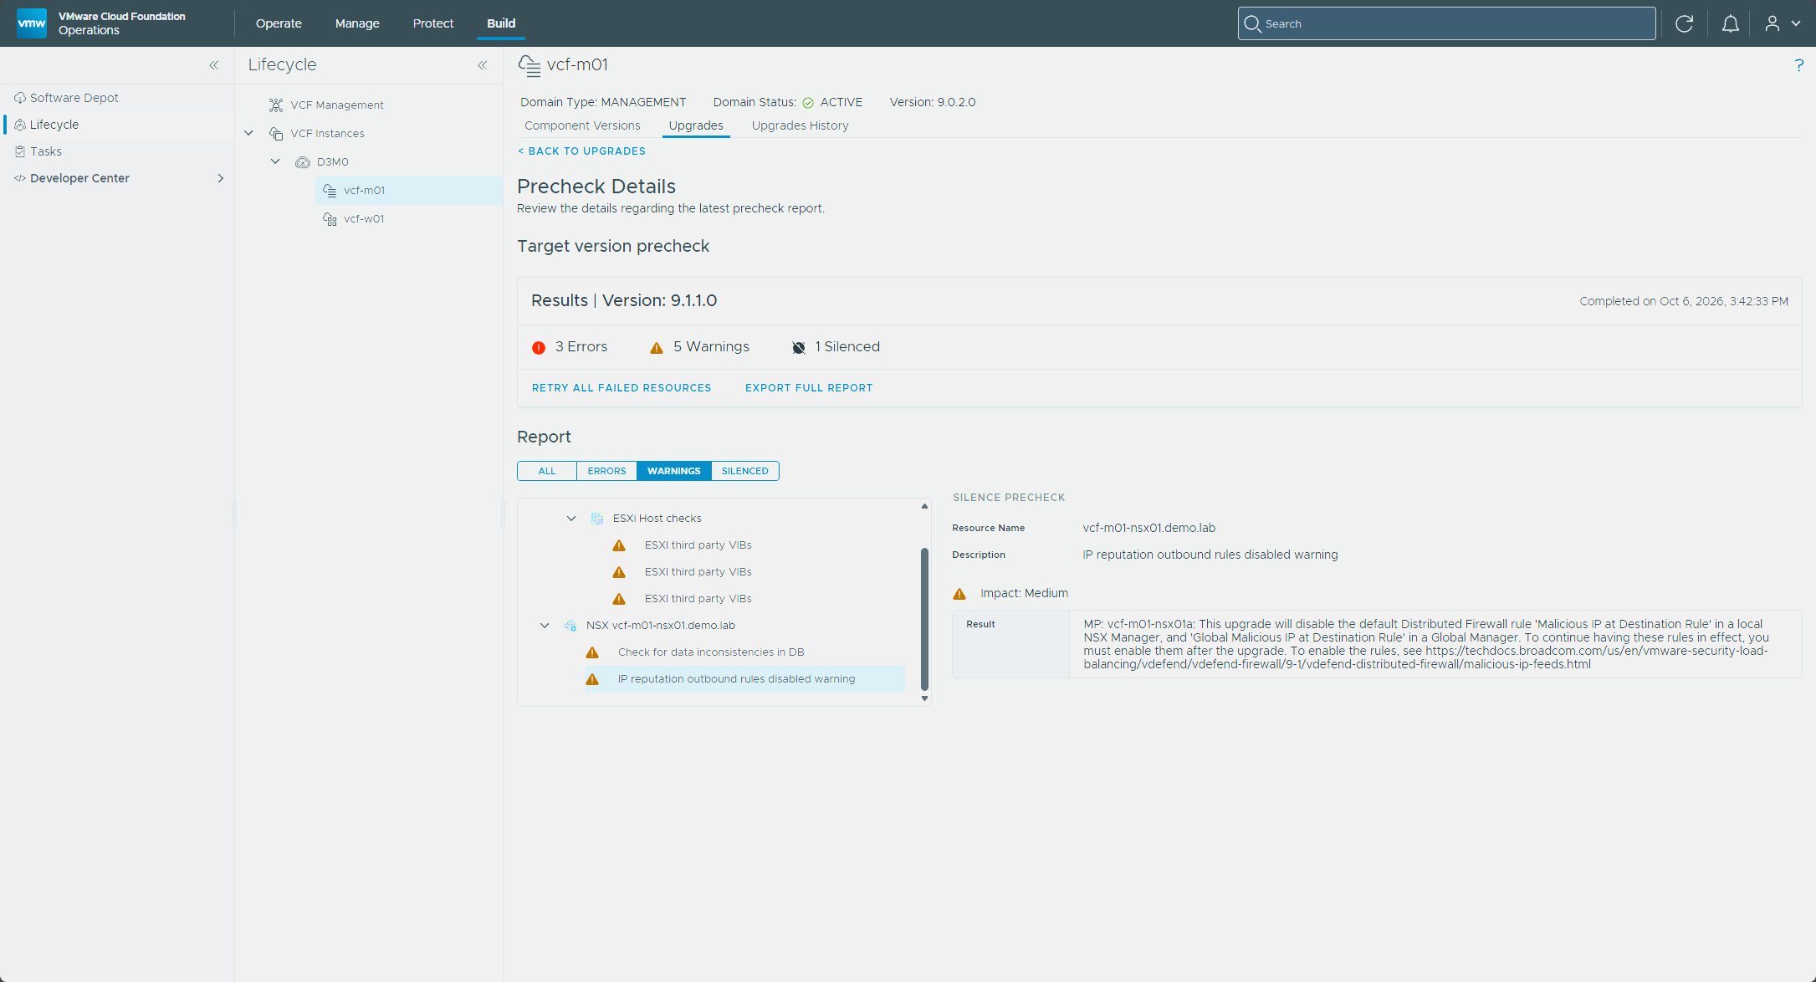The height and width of the screenshot is (982, 1816).
Task: Filter report by SILENCED
Action: (x=745, y=471)
